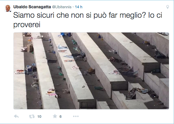Image resolution: width=174 pixels, height=124 pixels.
Task: Click the pink magazine lying on the step
Action: pos(51,93)
